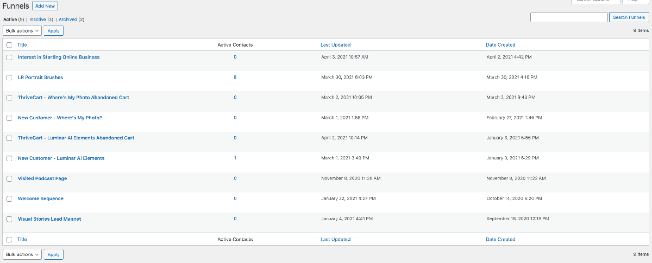Open the bottom Bulk actions dropdown

(22, 254)
